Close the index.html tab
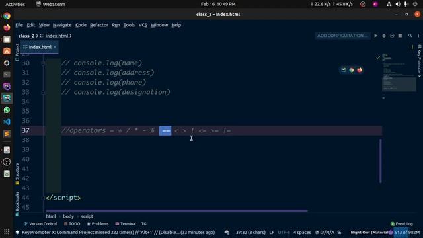The image size is (423, 238). (55, 47)
